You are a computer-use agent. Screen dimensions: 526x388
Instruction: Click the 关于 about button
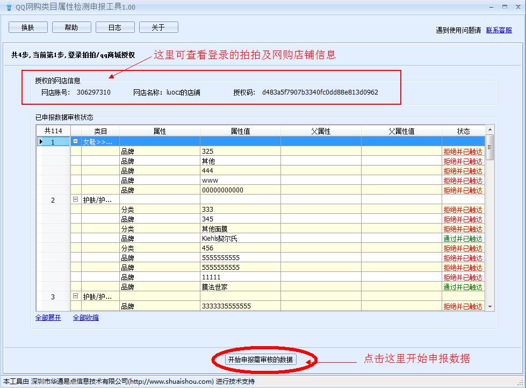pos(158,27)
